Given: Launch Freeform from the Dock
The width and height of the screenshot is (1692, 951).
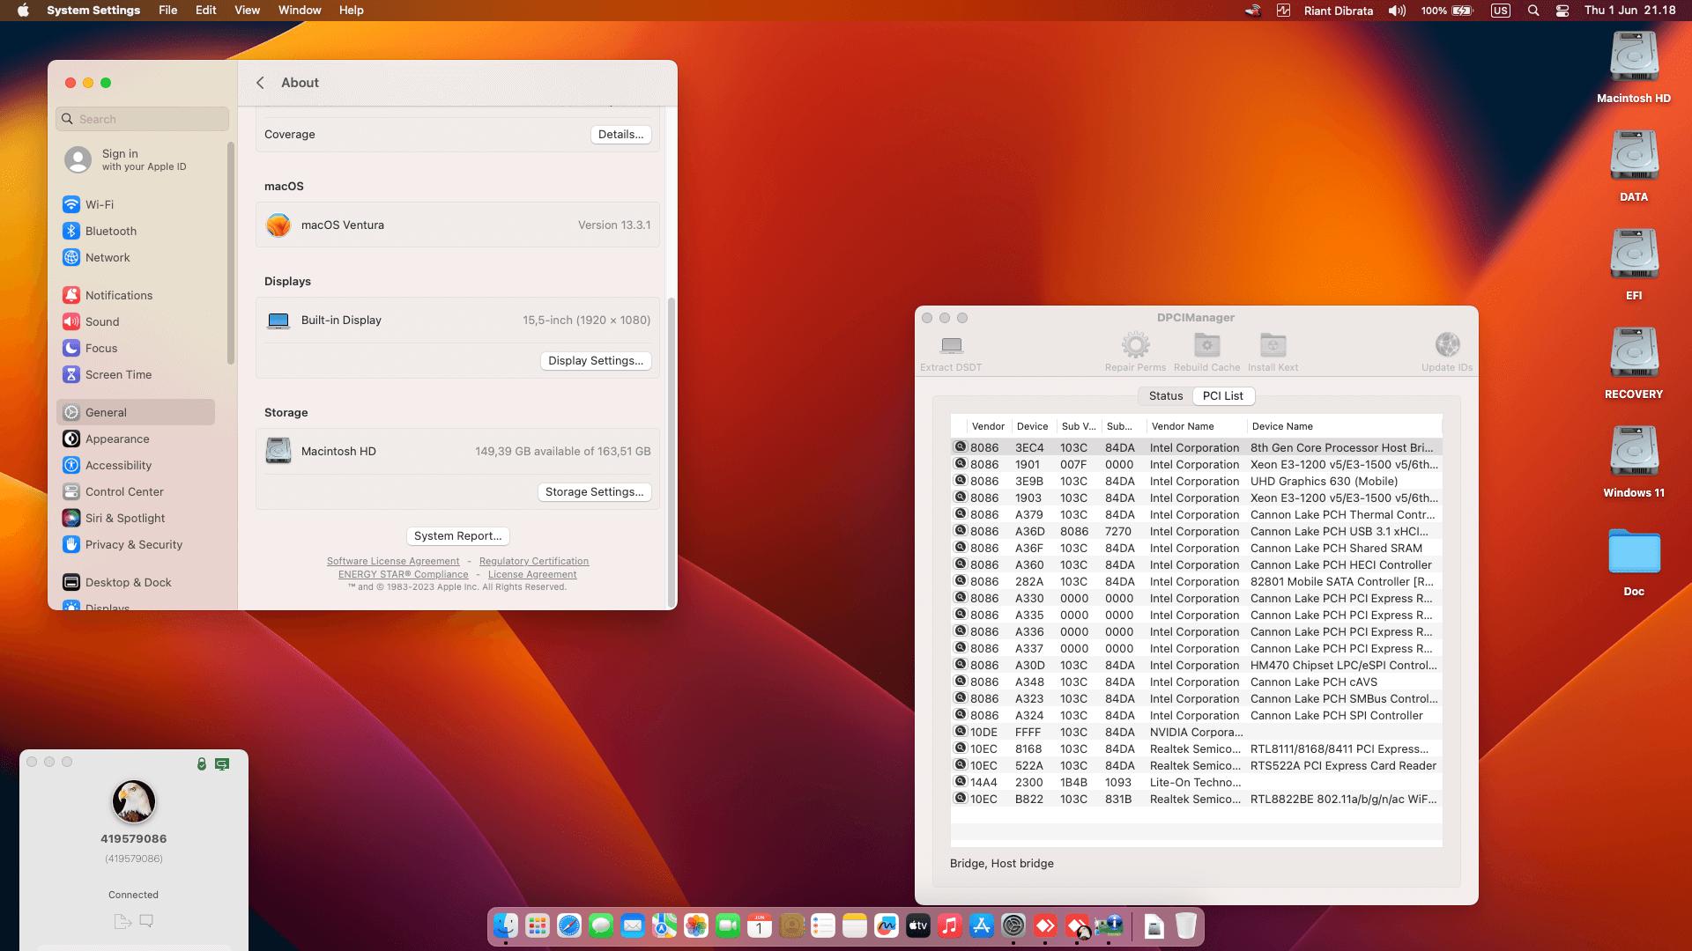Looking at the screenshot, I should 887,925.
